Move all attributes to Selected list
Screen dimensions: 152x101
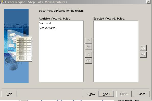tap(88, 47)
